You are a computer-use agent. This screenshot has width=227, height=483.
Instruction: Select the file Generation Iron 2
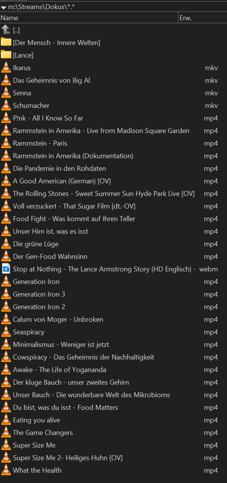[39, 307]
